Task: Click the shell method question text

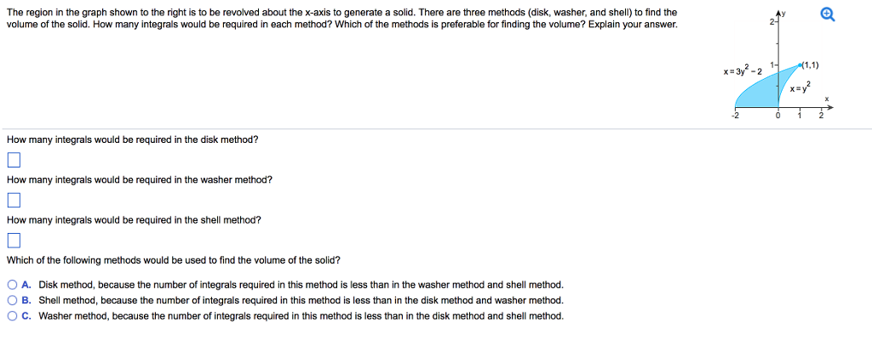Action: [x=134, y=219]
